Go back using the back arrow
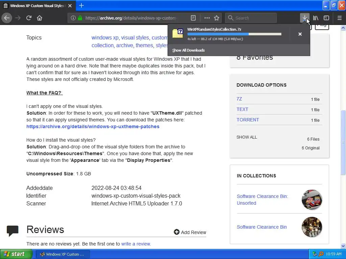The image size is (346, 259). click(x=7, y=18)
